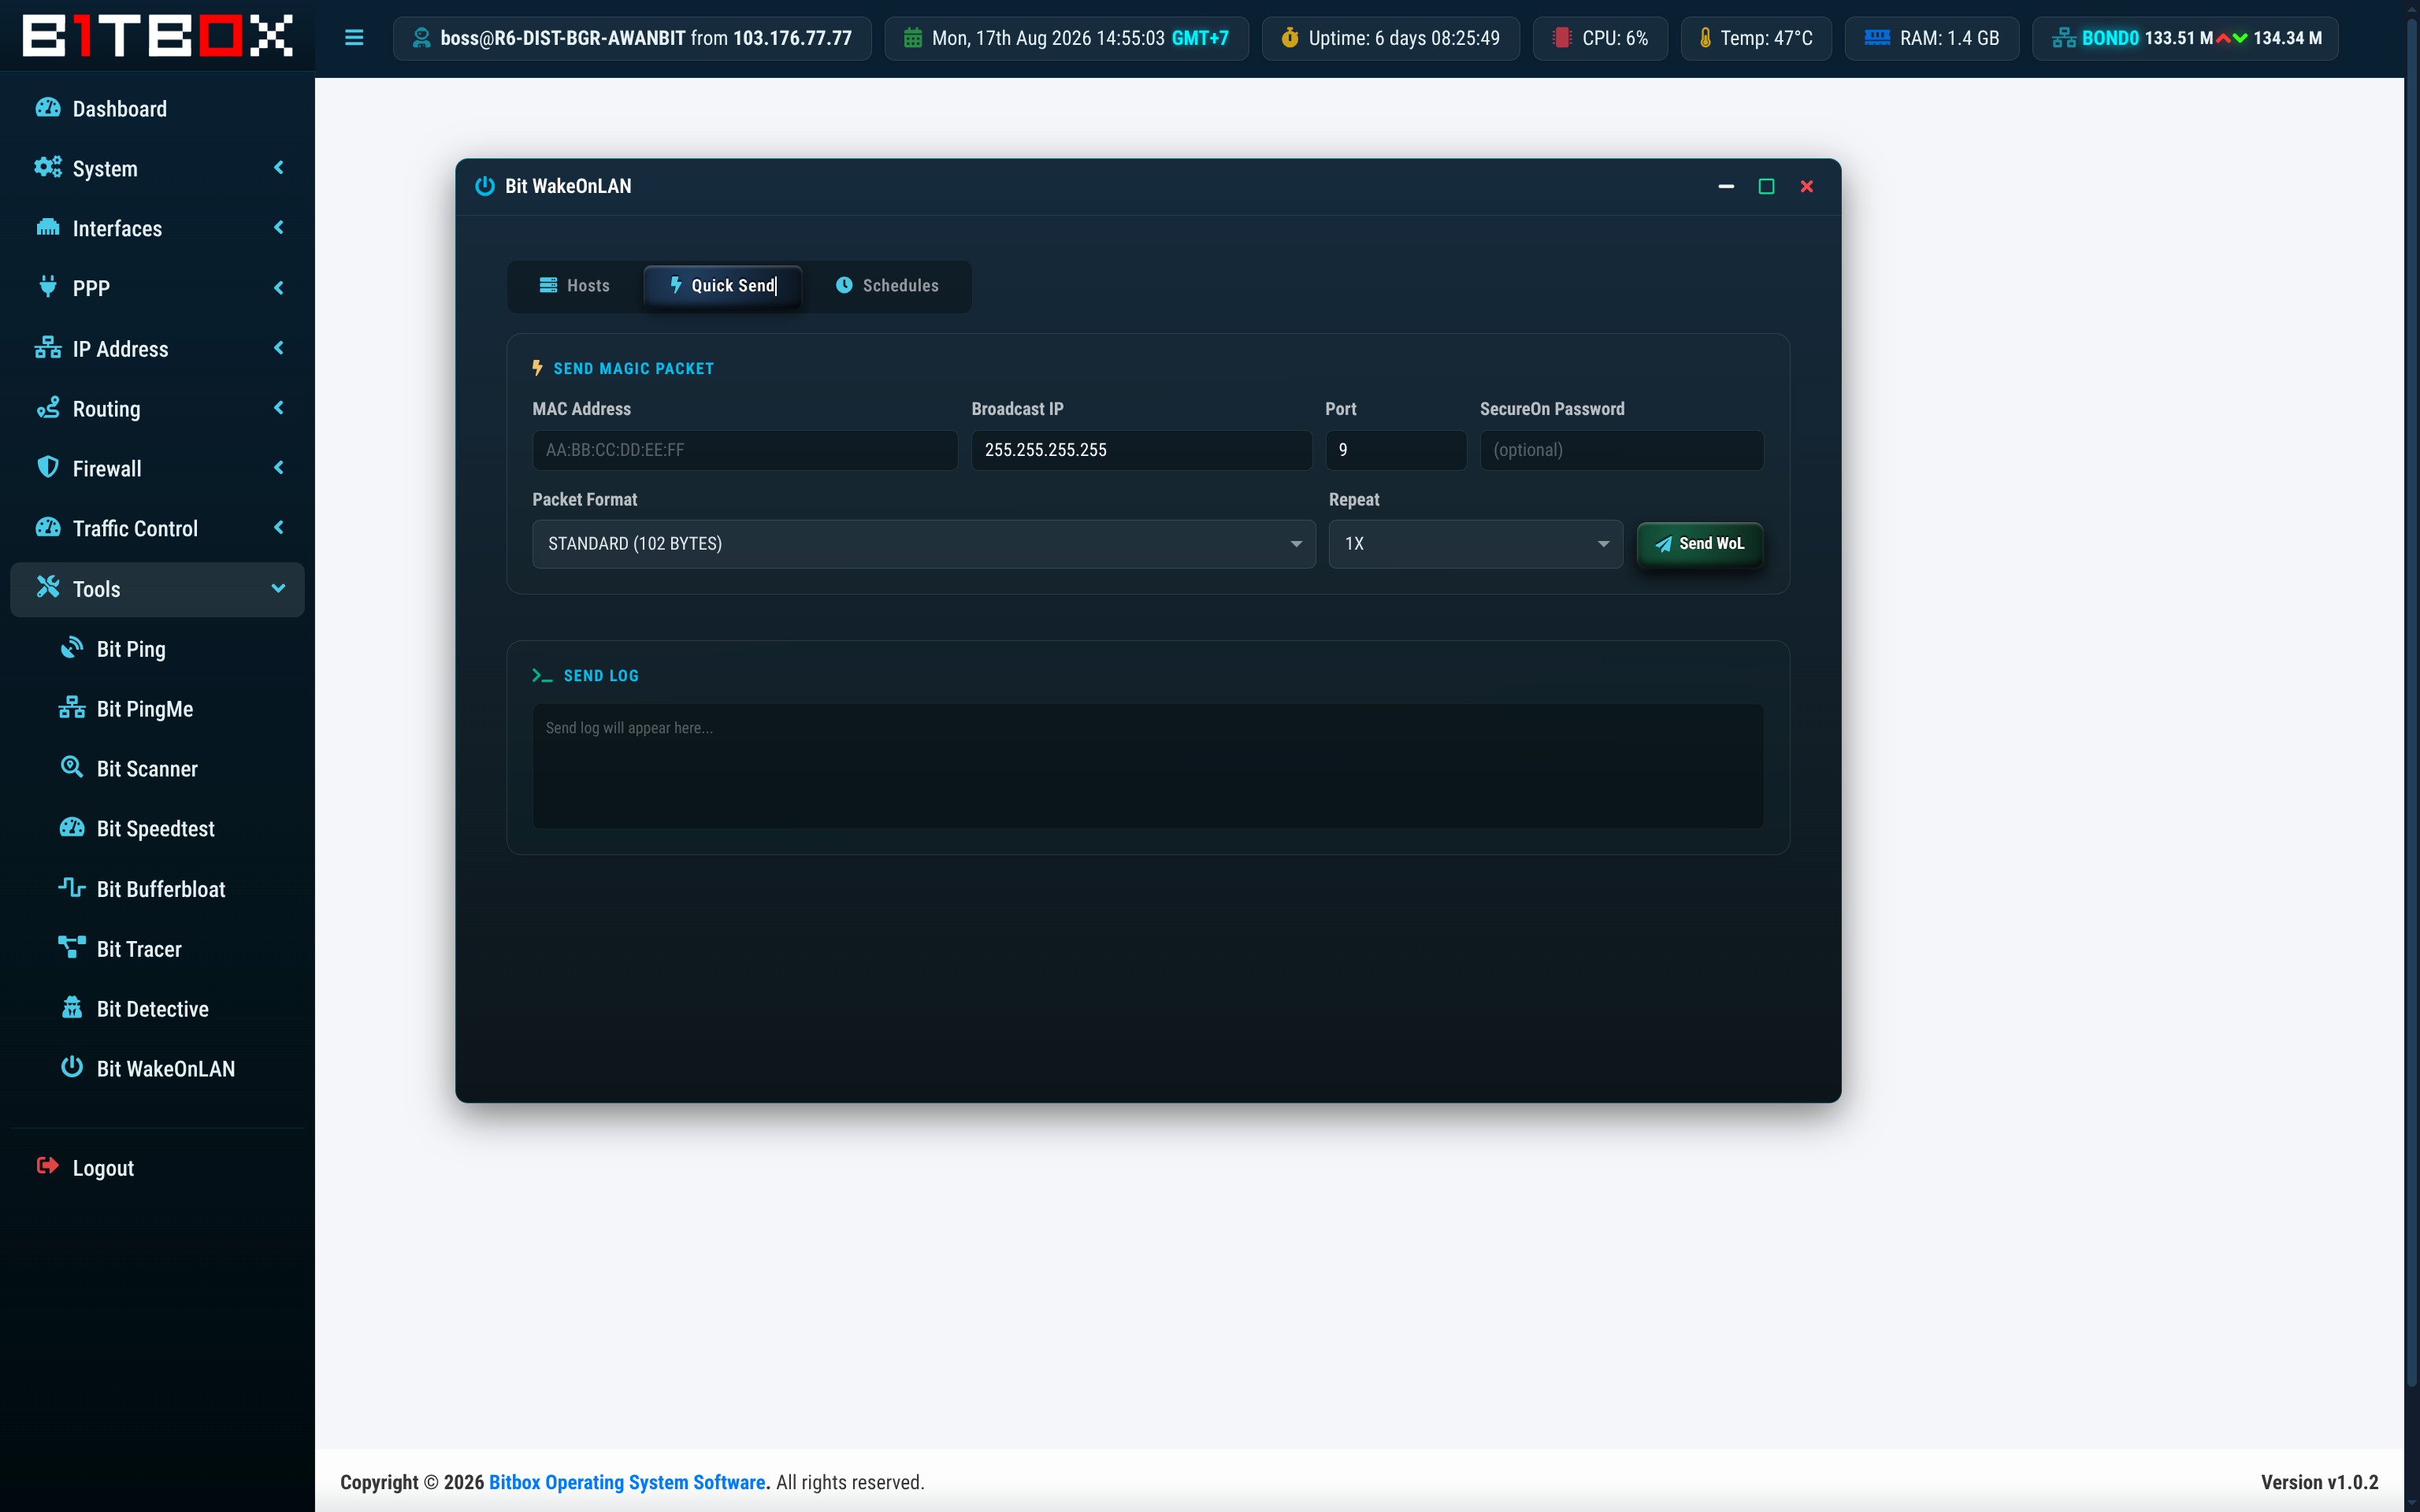
Task: Switch to the Schedules tab
Action: coord(887,286)
